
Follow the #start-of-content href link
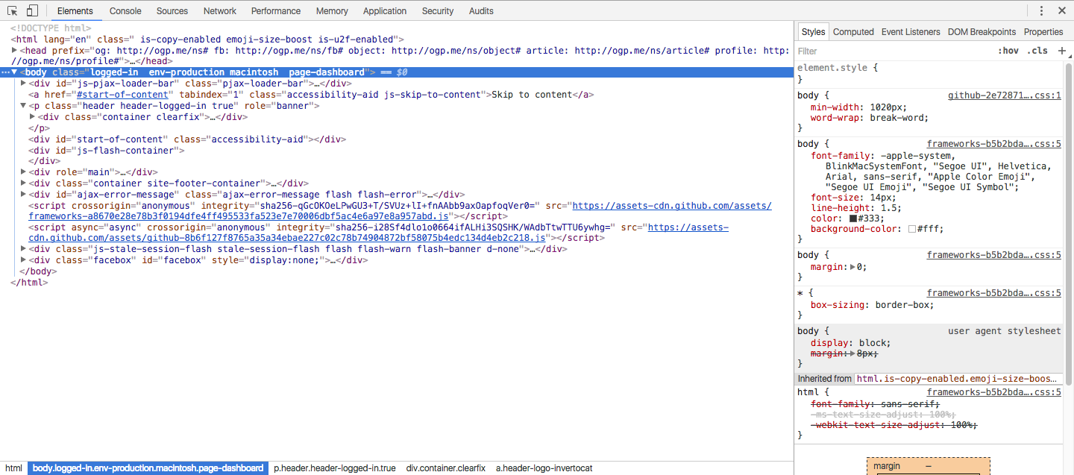[122, 95]
